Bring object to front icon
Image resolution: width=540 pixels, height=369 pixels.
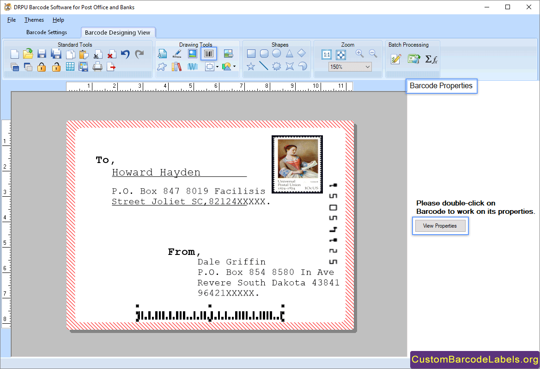click(14, 67)
